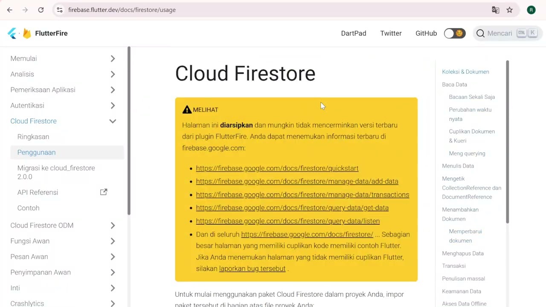Jump to Bacaan Sekali Saja

(472, 97)
